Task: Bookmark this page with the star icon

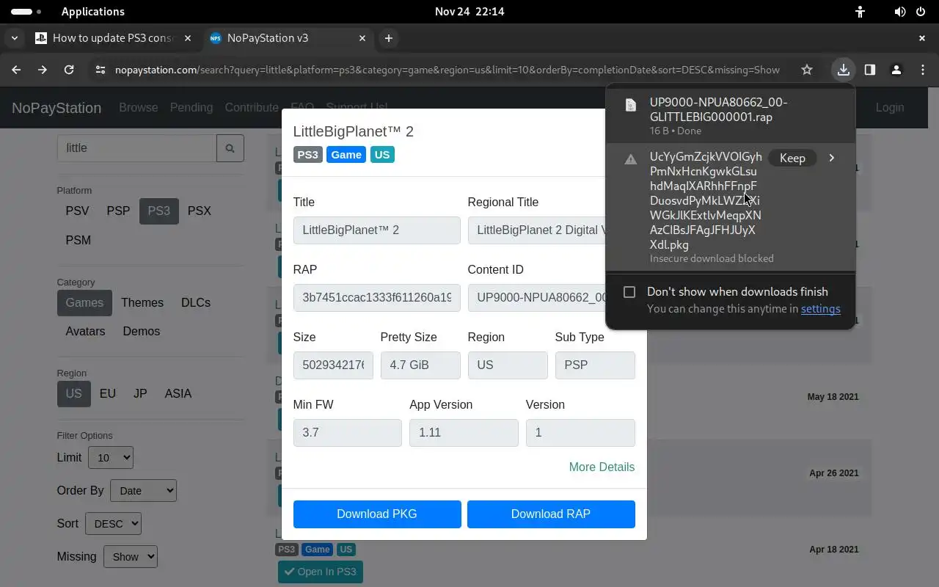Action: (807, 70)
